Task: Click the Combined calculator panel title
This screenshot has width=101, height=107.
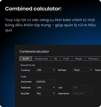Action: point(34,51)
